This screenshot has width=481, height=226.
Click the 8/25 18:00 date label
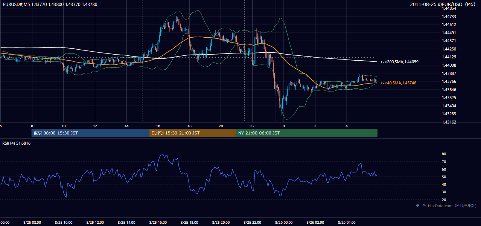click(x=189, y=222)
